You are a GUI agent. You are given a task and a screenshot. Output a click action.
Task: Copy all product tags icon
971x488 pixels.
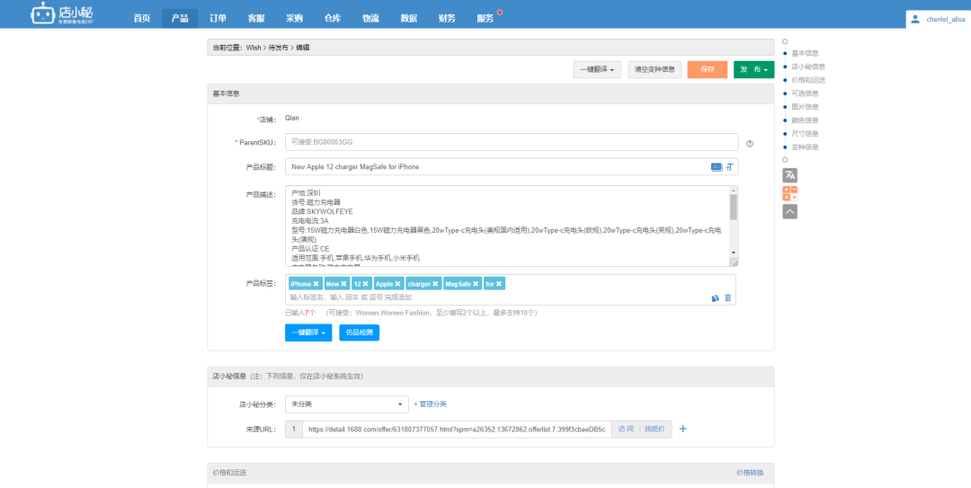coord(716,297)
